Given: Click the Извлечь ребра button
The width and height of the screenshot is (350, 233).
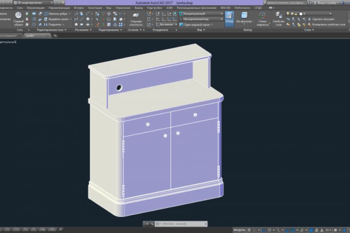Looking at the screenshot, I should (x=57, y=14).
